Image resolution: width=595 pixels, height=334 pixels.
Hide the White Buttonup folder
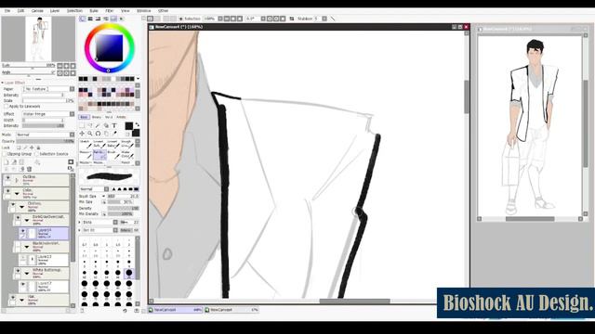(18, 271)
